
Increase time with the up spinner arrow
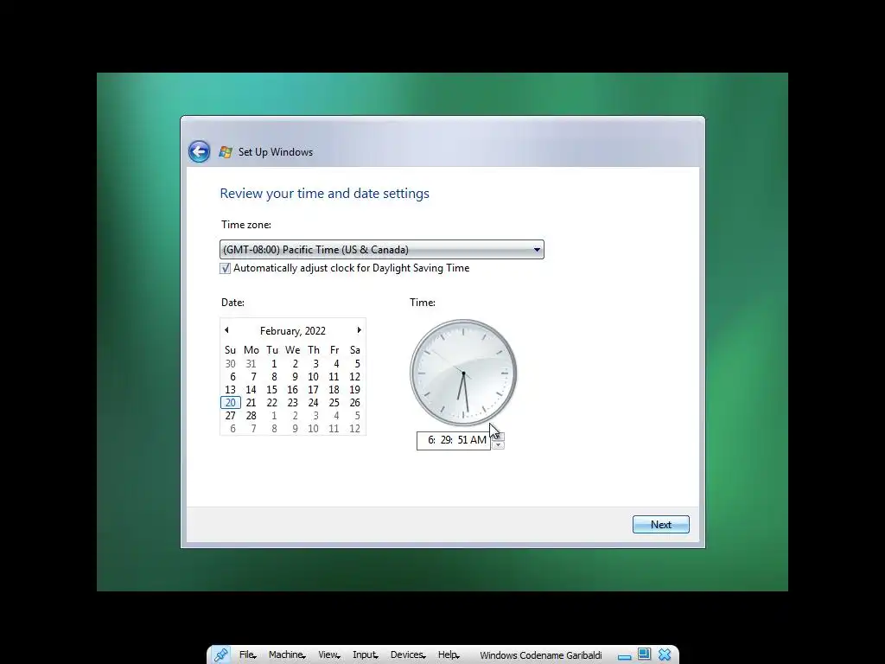pos(498,437)
